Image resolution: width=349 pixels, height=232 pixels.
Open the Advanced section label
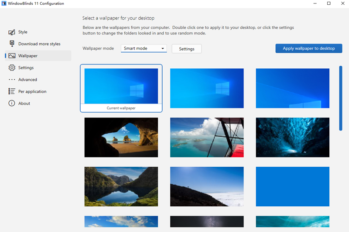click(x=27, y=80)
